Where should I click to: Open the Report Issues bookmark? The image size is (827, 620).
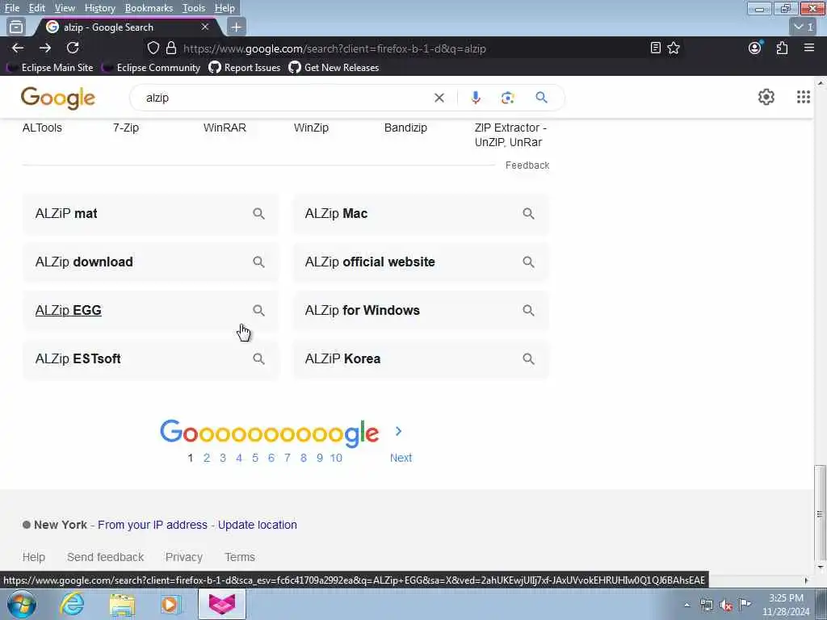245,68
